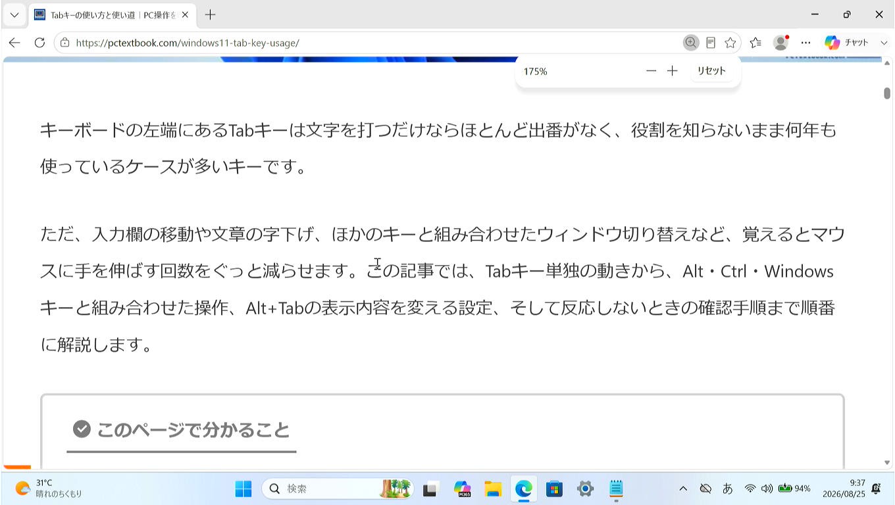Screen dimensions: 895x505
Task: Open Wi-Fi network tray icon
Action: (x=750, y=489)
